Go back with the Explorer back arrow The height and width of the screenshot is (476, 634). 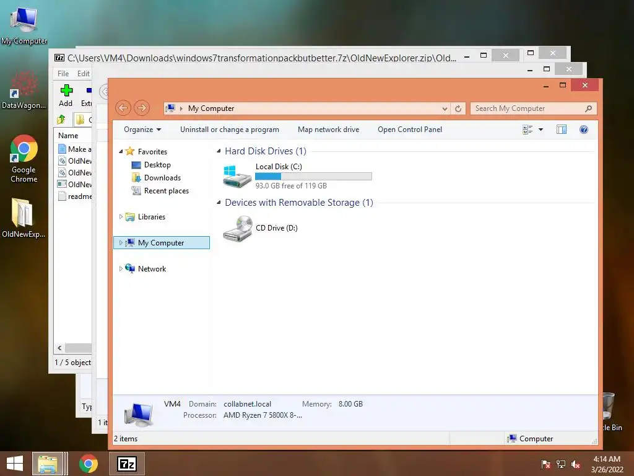coord(123,108)
